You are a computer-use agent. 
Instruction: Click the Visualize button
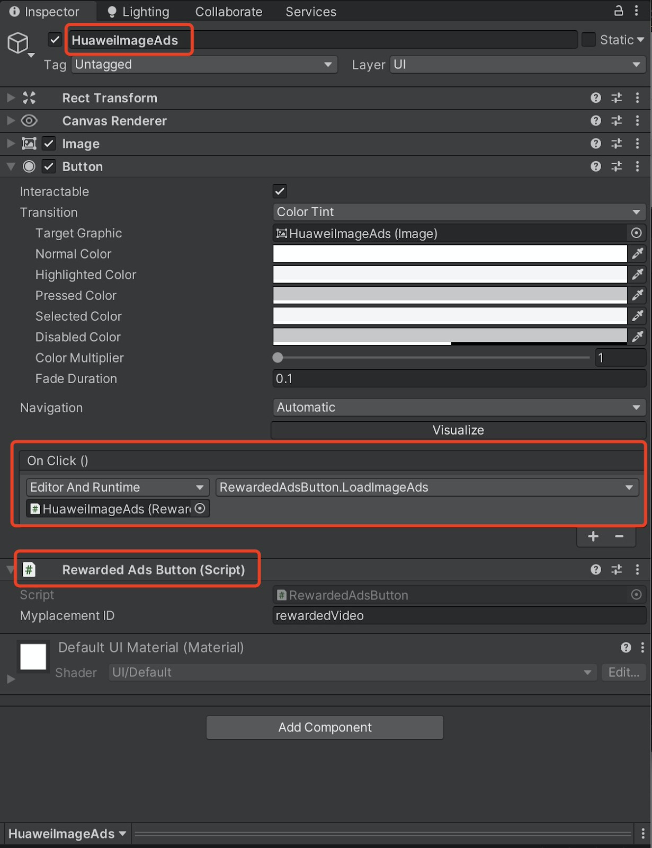pos(458,430)
